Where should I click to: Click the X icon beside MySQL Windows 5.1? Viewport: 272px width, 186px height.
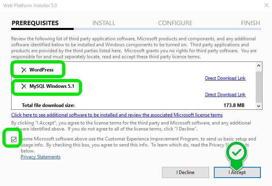24,86
